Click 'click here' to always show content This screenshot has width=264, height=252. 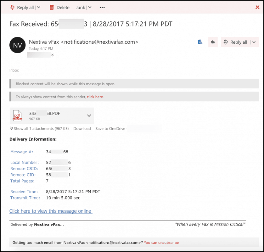(x=95, y=97)
